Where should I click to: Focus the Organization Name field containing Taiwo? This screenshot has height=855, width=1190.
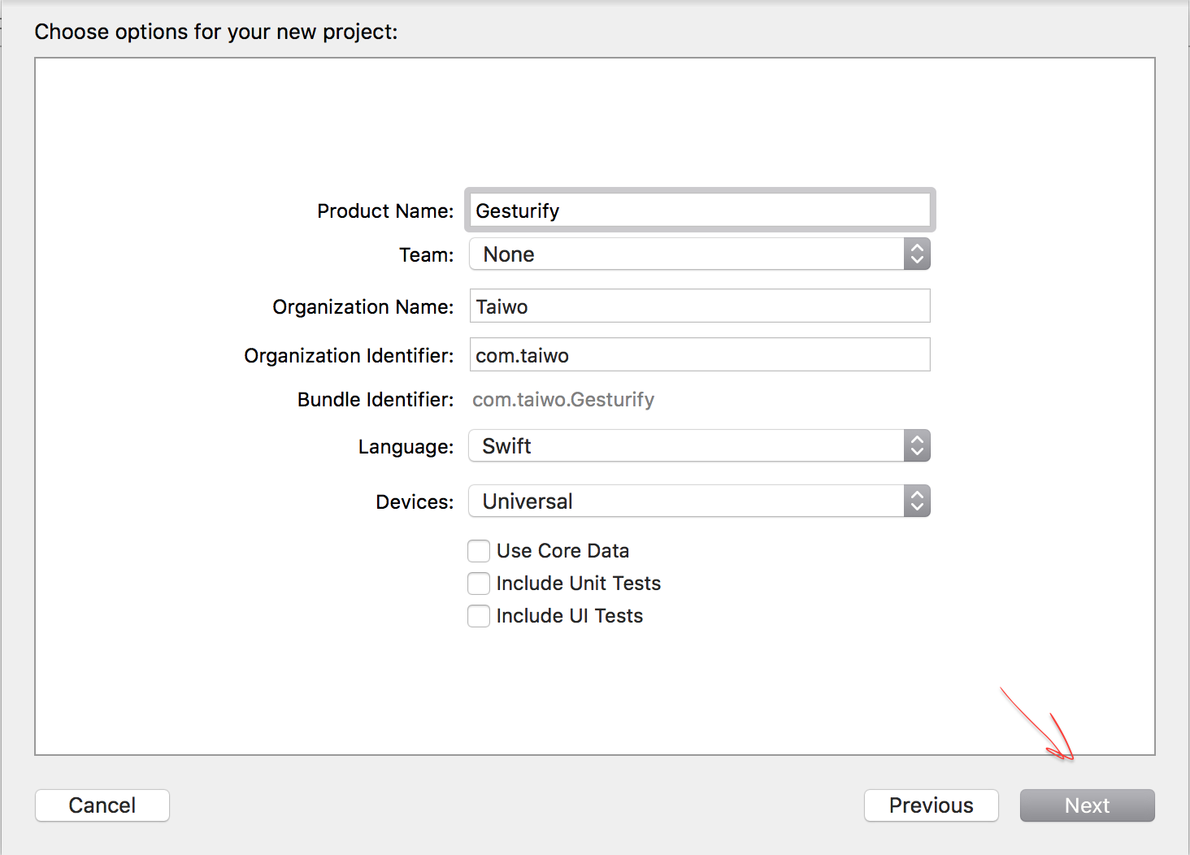(699, 306)
